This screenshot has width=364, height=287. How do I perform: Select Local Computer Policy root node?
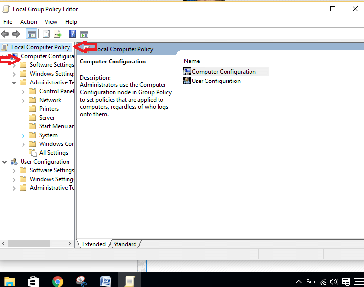coord(41,47)
